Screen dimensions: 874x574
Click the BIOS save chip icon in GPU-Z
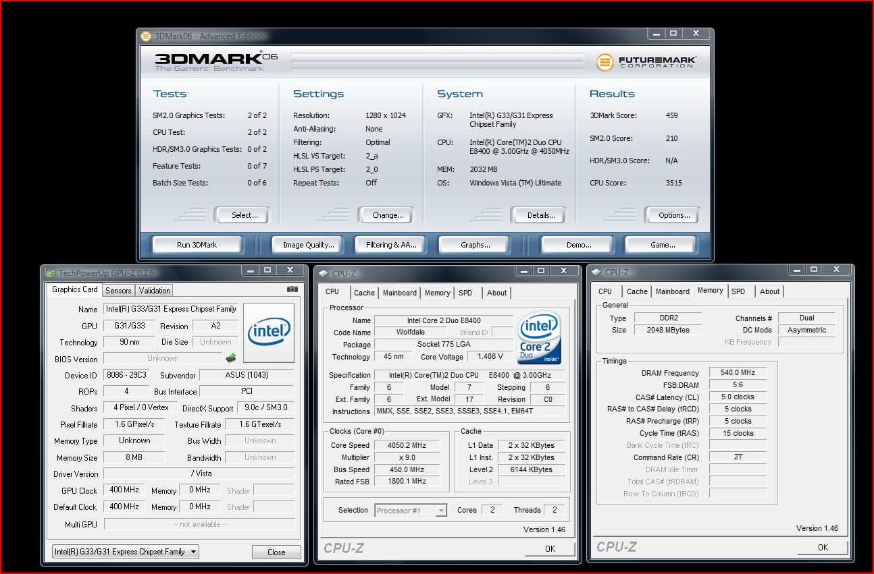(x=231, y=358)
